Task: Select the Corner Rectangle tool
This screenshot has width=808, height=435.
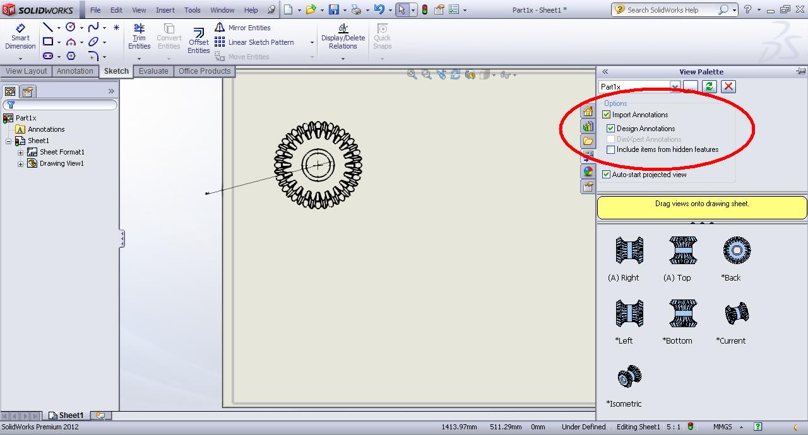Action: tap(48, 42)
